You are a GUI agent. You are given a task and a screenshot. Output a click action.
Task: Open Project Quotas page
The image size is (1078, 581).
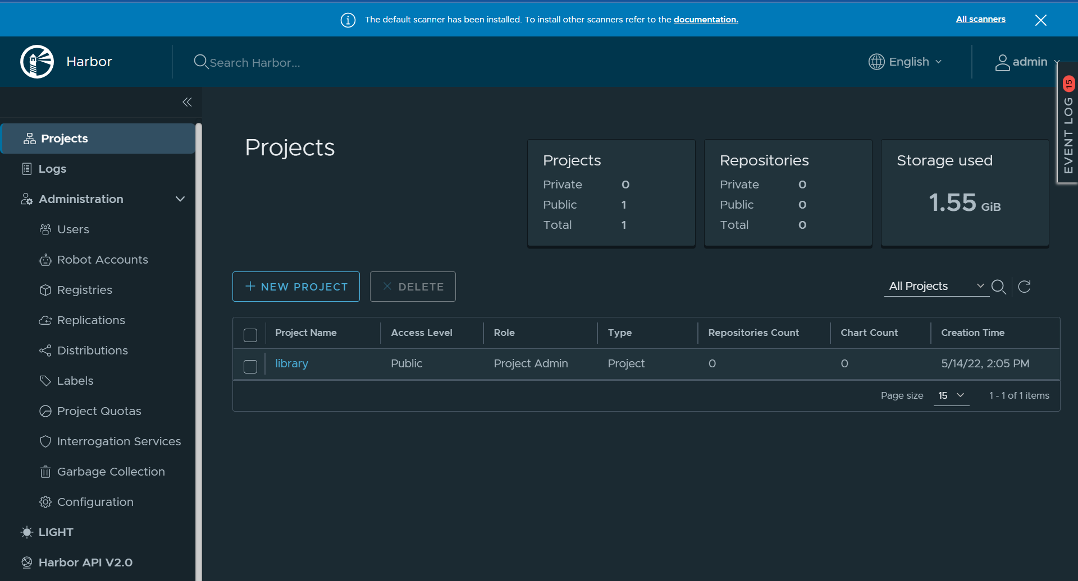coord(98,411)
